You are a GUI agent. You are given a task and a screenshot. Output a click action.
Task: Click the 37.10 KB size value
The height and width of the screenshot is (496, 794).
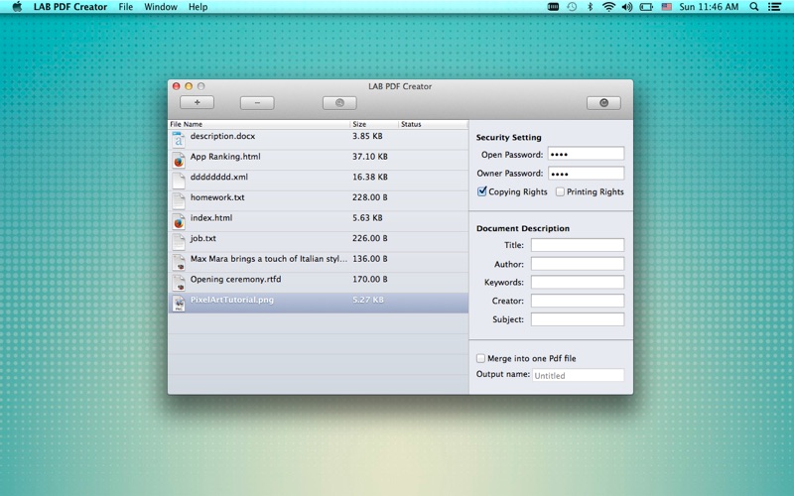(370, 157)
